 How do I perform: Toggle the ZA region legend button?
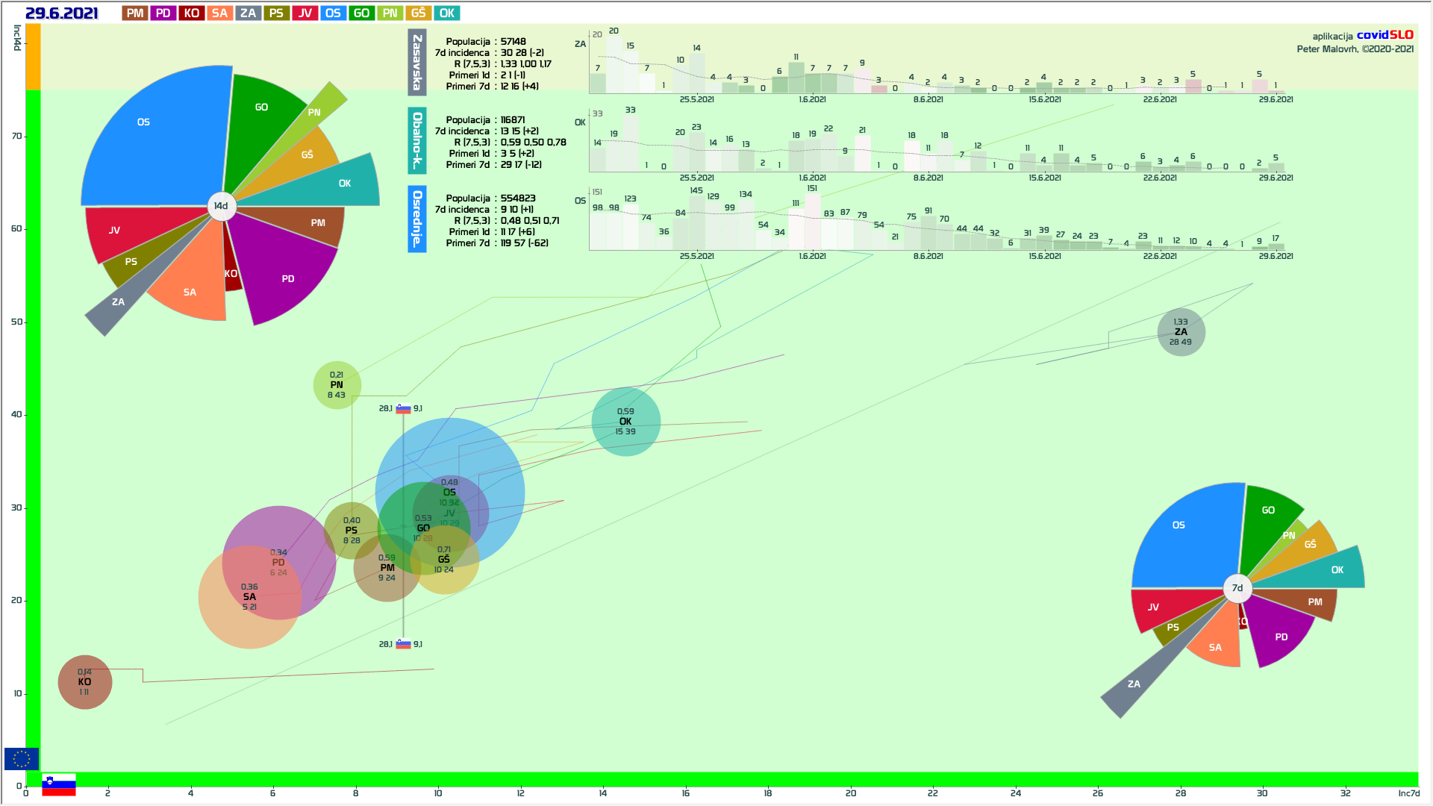[248, 13]
